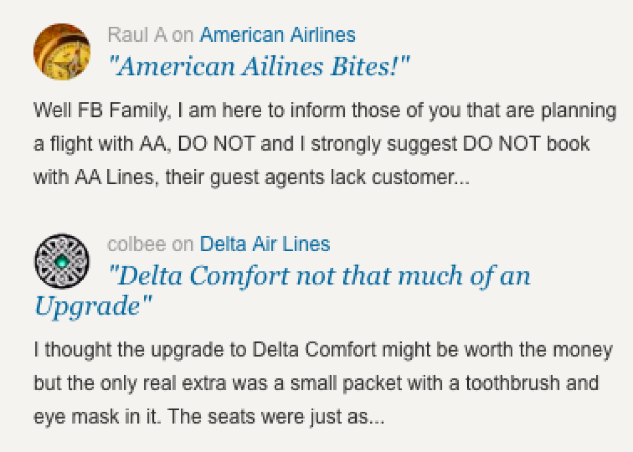Click the "eye mask in it" excerpt line

click(209, 417)
